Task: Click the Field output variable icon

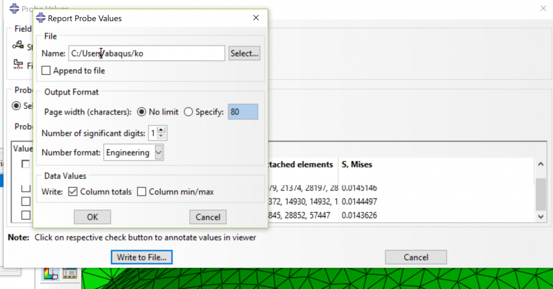Action: coord(18,64)
